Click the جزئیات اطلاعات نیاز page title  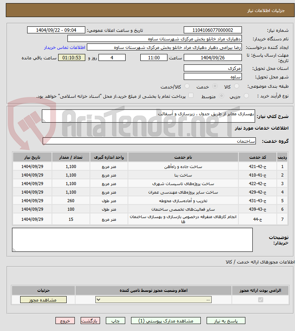[x=266, y=10]
